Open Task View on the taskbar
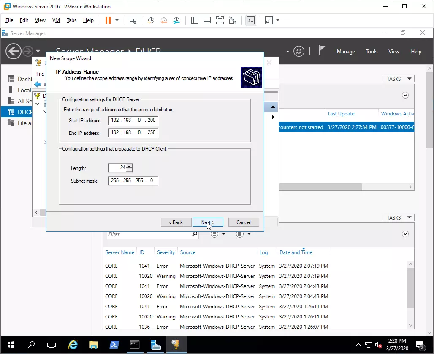Viewport: 434px width, 354px height. (x=52, y=345)
